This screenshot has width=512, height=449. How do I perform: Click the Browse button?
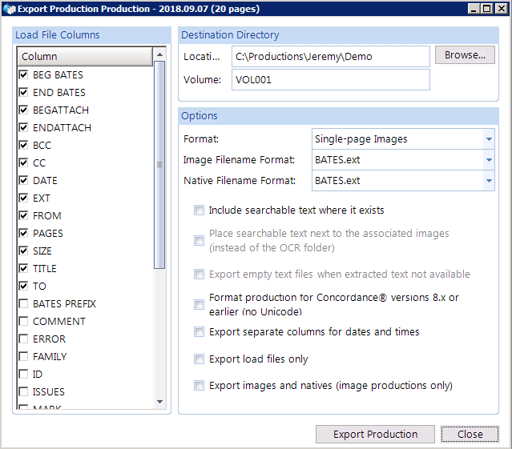click(x=465, y=55)
